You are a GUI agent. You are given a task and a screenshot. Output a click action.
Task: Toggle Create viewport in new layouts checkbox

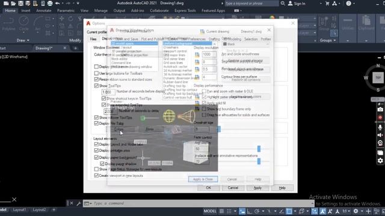96,176
